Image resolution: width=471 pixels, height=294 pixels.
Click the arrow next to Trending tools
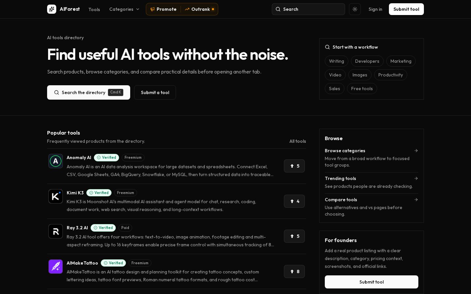pyautogui.click(x=416, y=178)
